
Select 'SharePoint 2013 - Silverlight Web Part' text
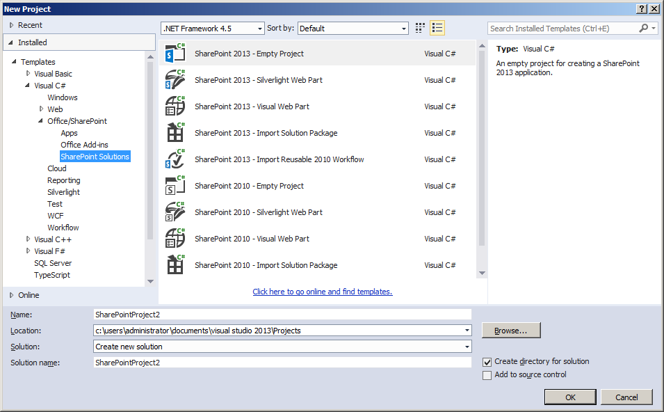[259, 80]
